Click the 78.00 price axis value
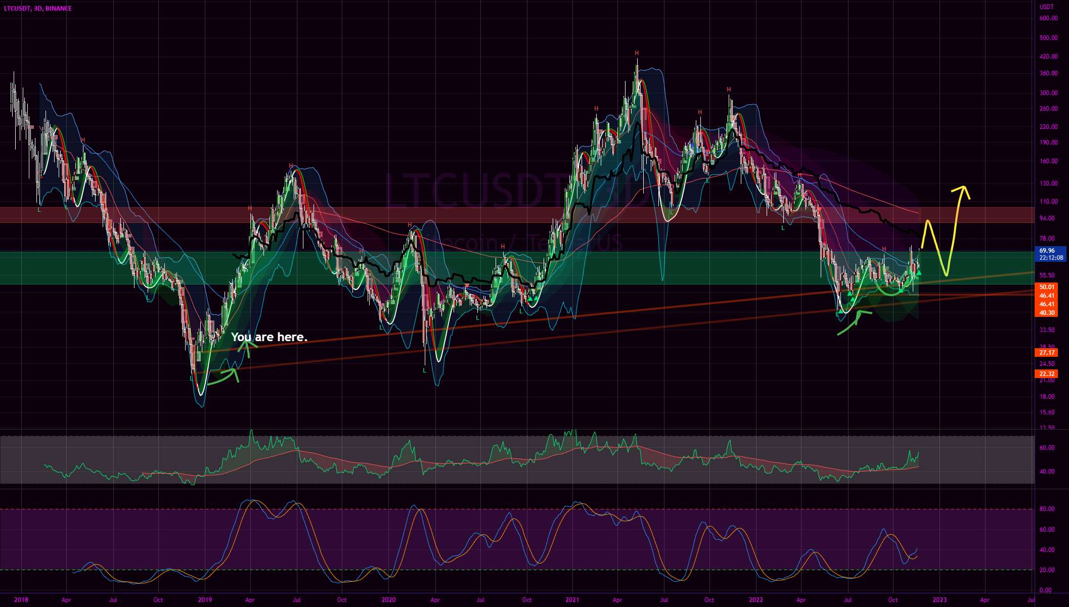The image size is (1069, 607). [1047, 239]
